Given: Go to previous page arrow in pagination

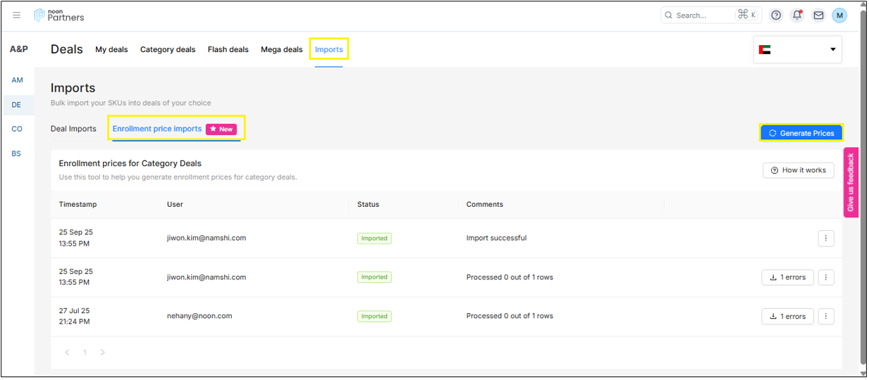Looking at the screenshot, I should (x=68, y=353).
